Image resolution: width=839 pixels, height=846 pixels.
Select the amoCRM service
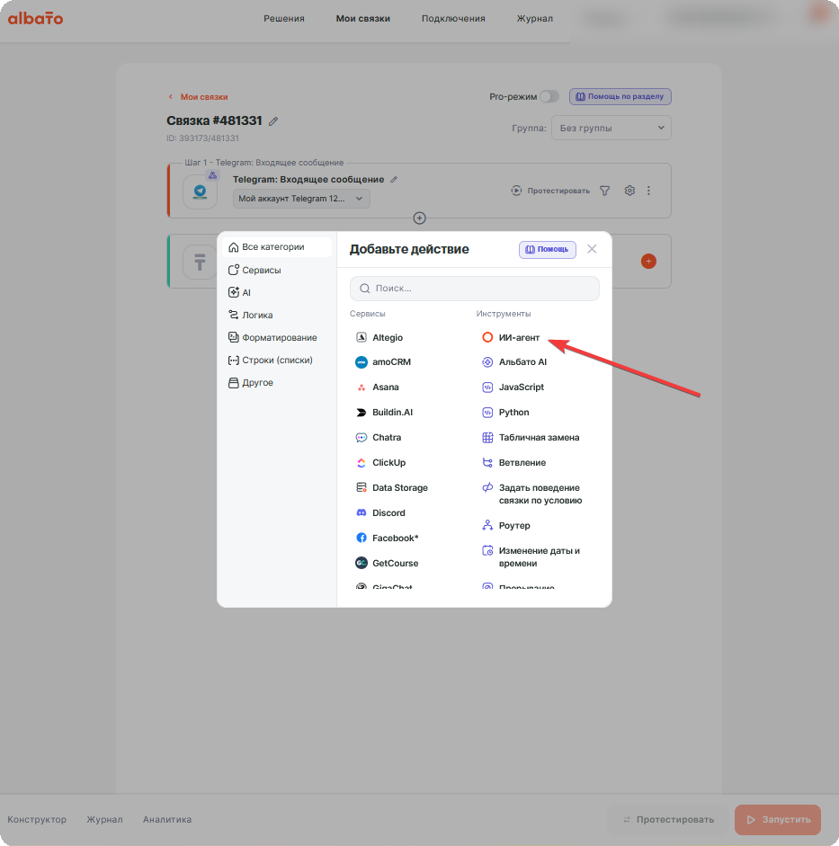coord(383,362)
